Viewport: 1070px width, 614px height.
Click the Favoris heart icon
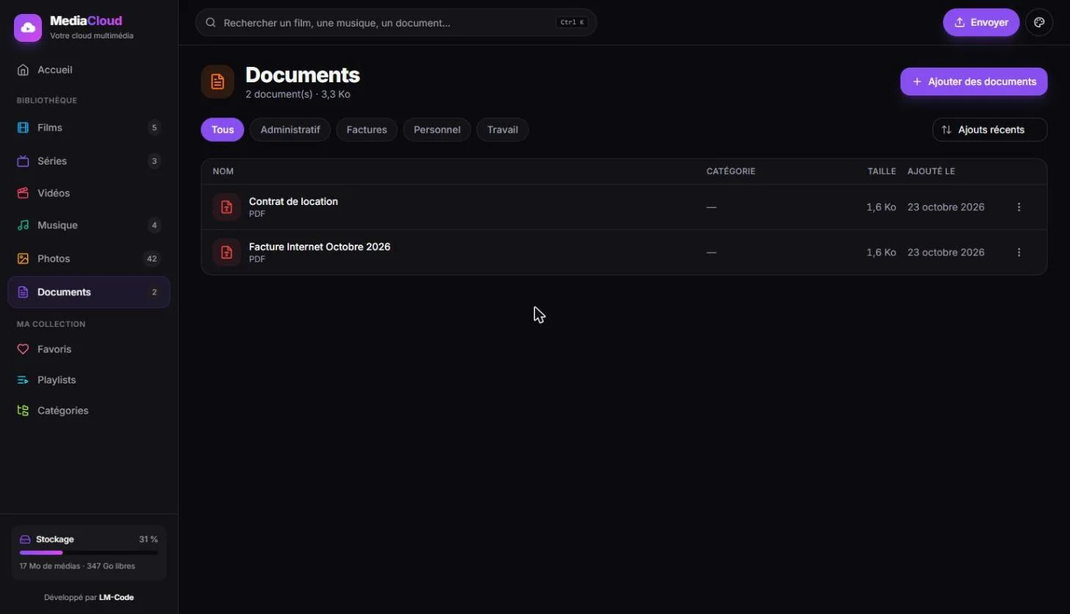click(x=23, y=350)
